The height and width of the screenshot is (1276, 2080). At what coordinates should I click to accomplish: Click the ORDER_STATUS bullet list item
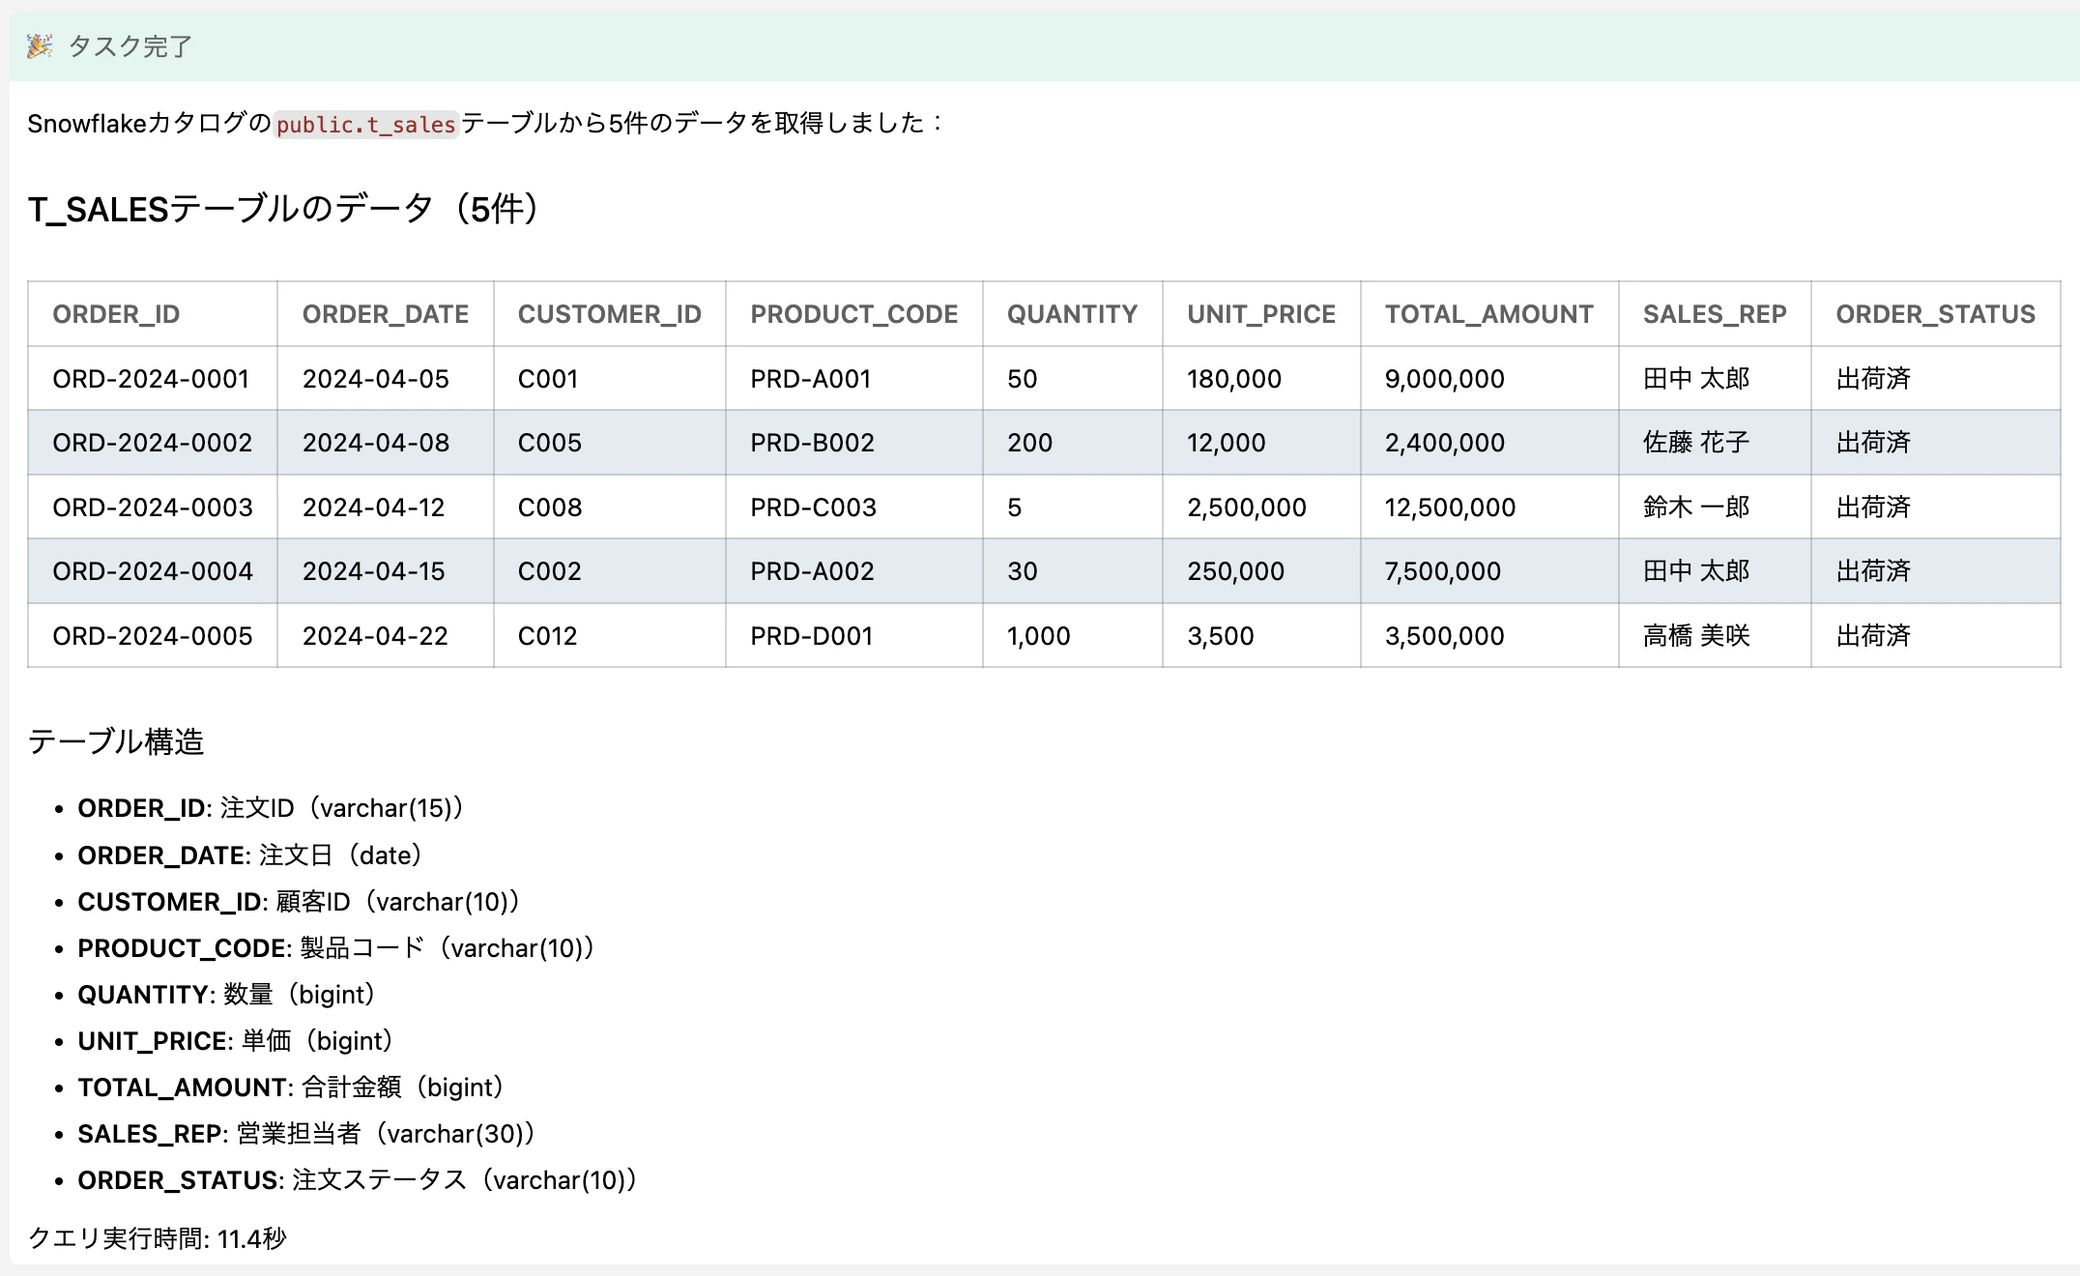[x=356, y=1179]
